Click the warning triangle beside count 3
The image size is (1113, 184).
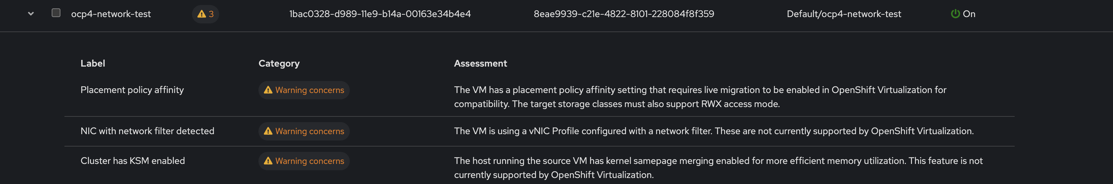coord(201,14)
